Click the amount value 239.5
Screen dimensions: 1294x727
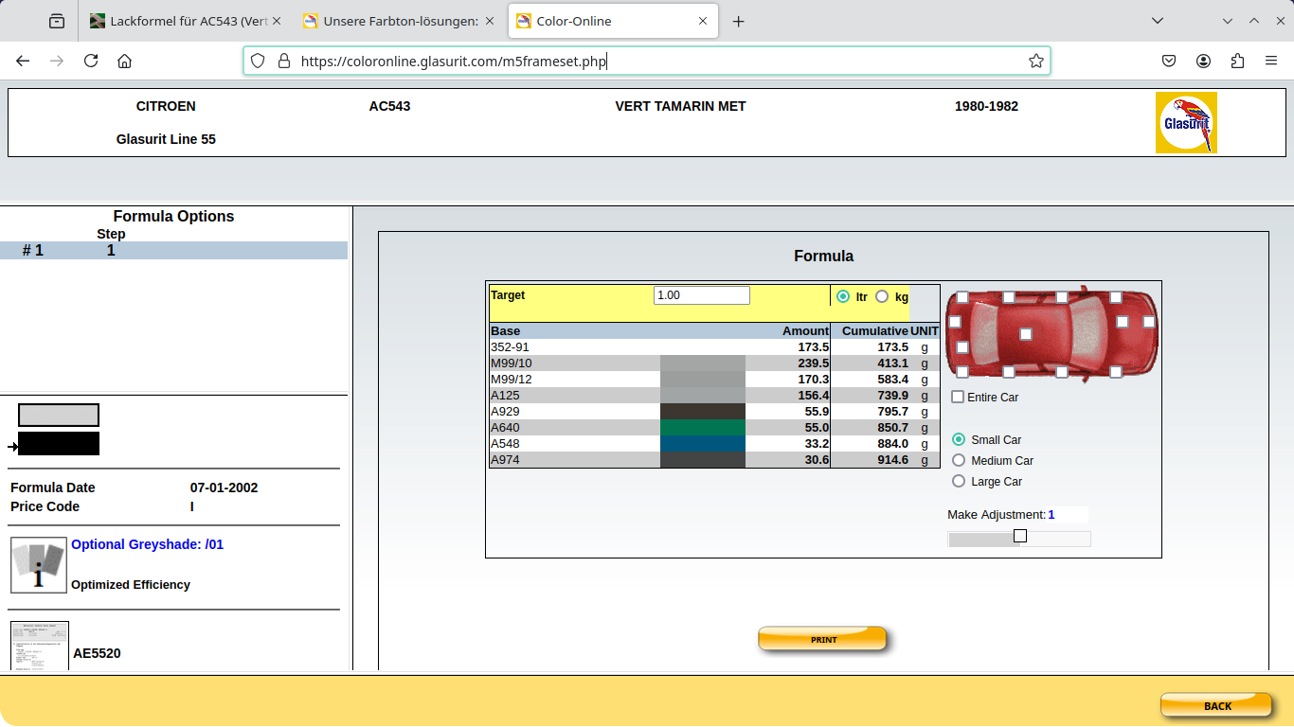tap(814, 363)
